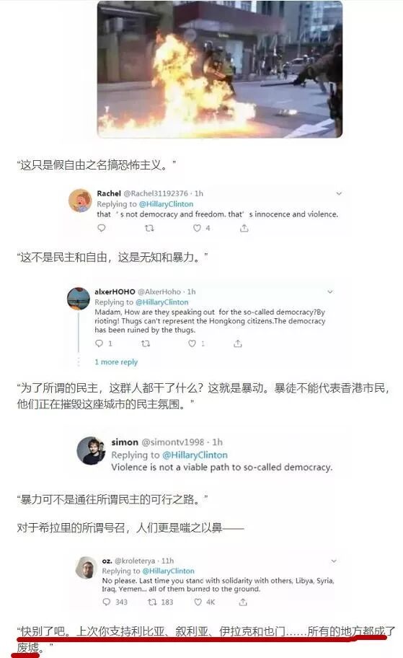Share alxerHOHO's tweet

[x=238, y=343]
